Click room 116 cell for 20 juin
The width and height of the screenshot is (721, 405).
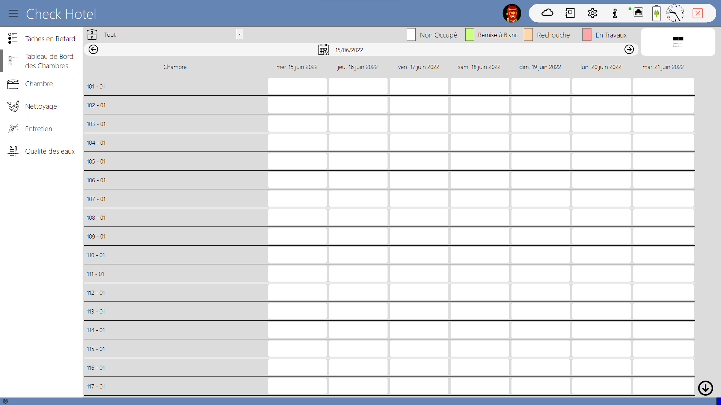tap(602, 367)
